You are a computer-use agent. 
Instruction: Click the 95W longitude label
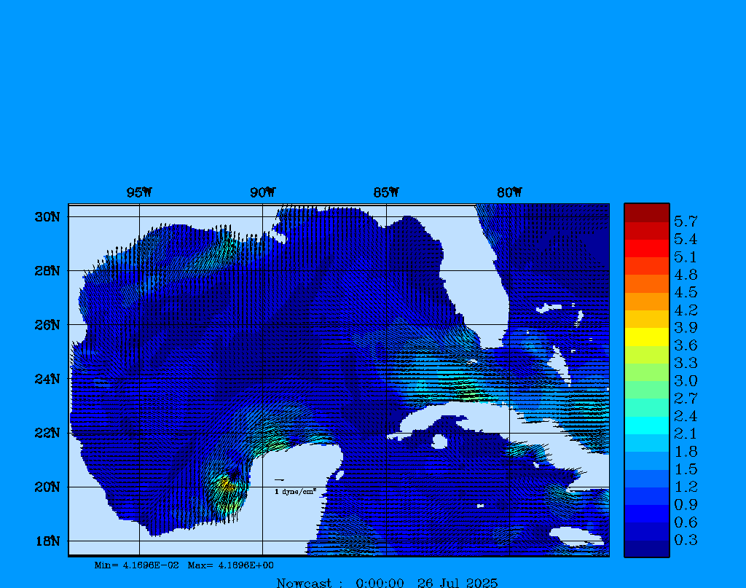(139, 193)
